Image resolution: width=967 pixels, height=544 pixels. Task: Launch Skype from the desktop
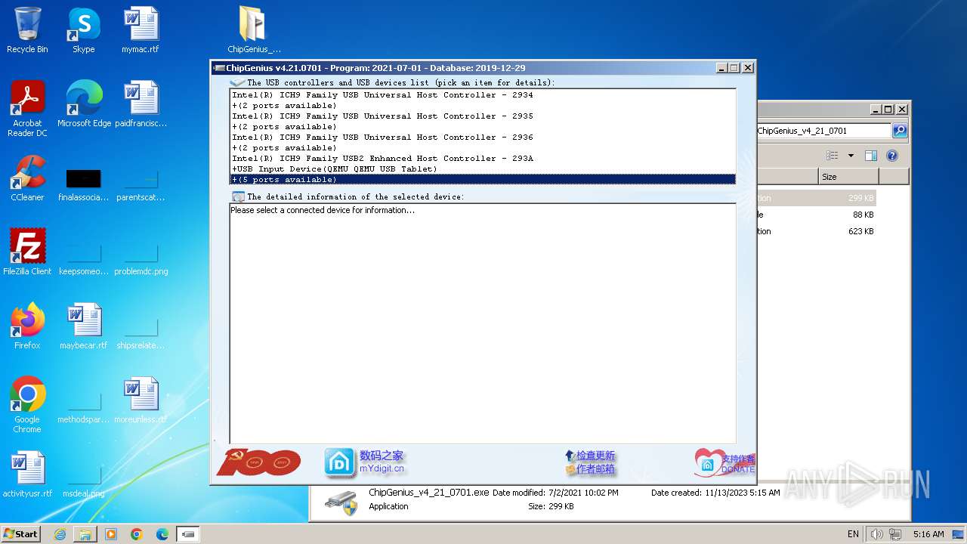coord(83,30)
